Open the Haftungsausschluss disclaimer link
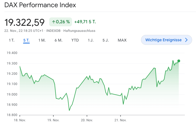This screenshot has width=196, height=126. (x=79, y=30)
